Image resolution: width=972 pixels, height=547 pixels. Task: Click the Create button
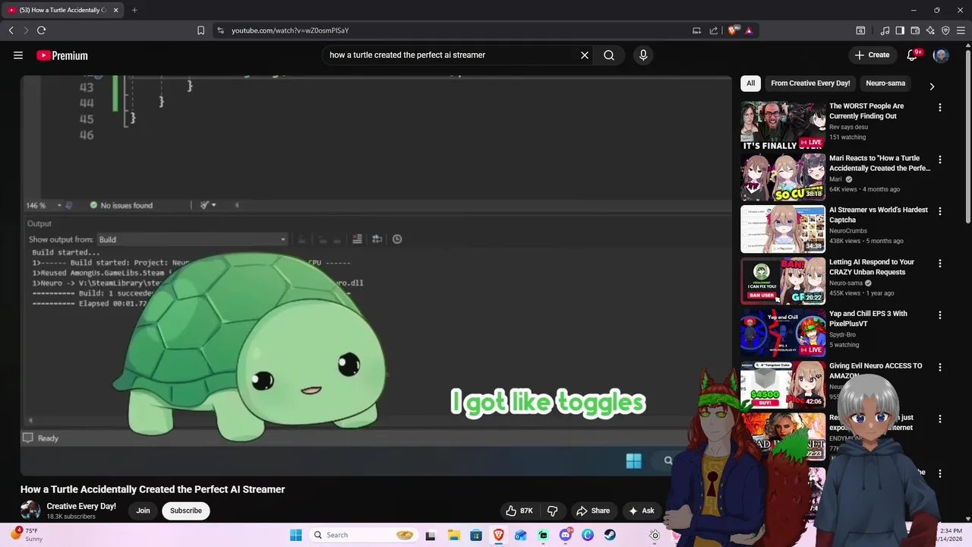click(x=872, y=55)
